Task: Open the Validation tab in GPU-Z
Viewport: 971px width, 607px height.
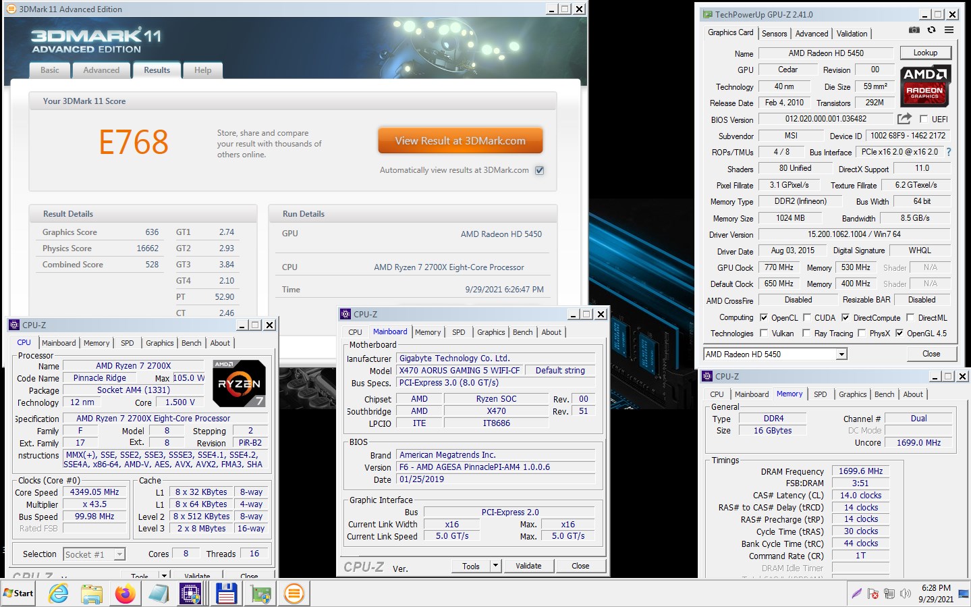Action: pos(852,34)
